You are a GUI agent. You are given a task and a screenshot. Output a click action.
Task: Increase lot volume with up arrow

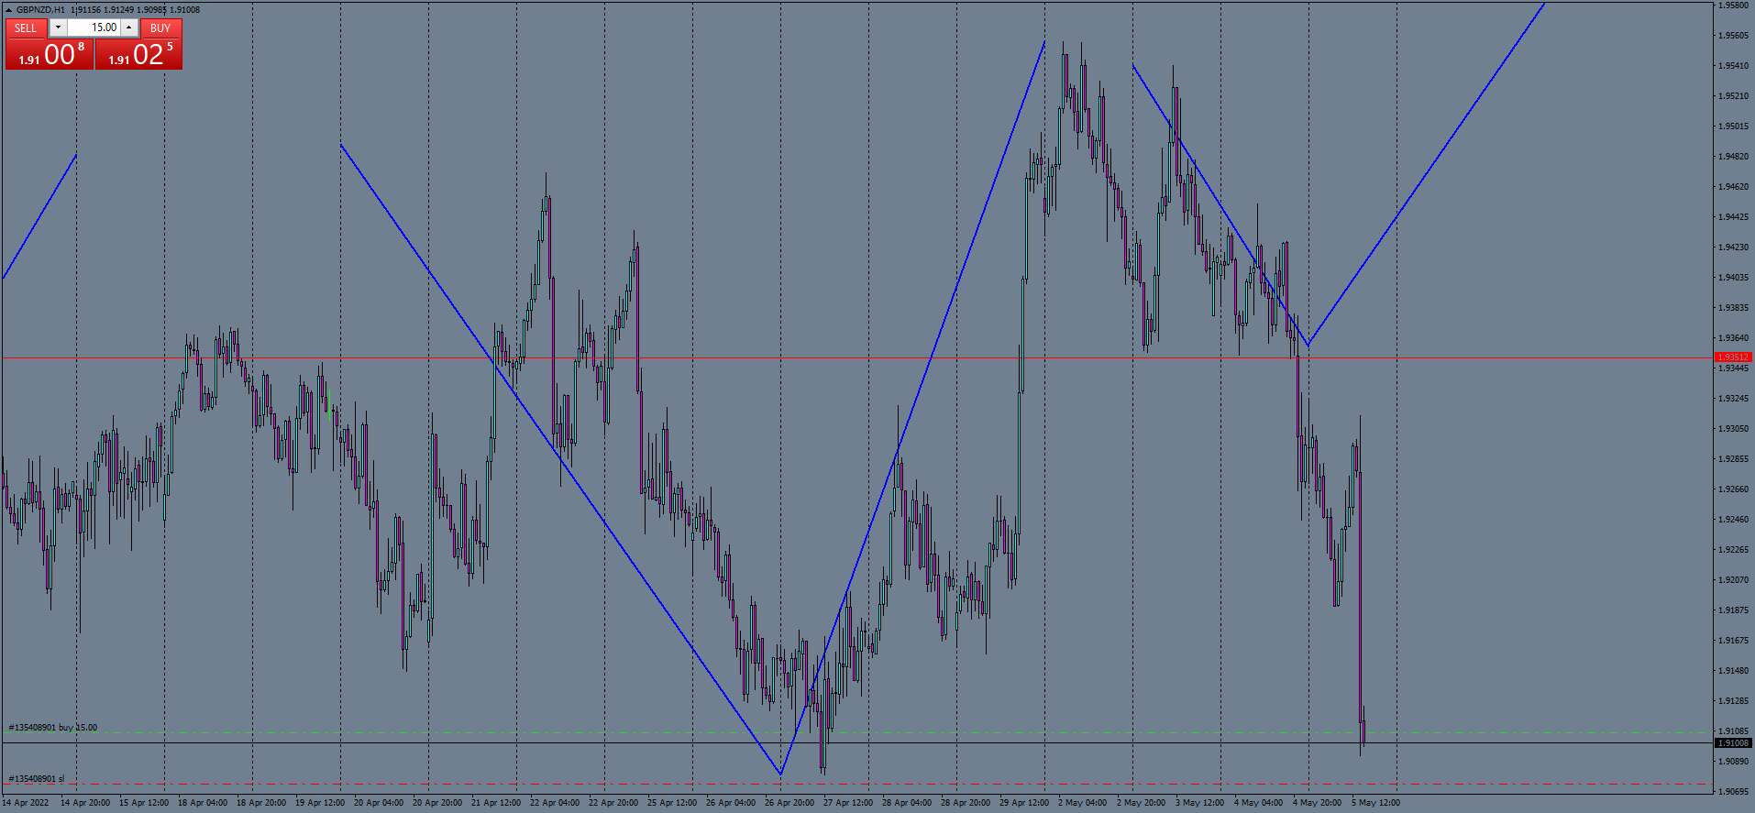129,27
